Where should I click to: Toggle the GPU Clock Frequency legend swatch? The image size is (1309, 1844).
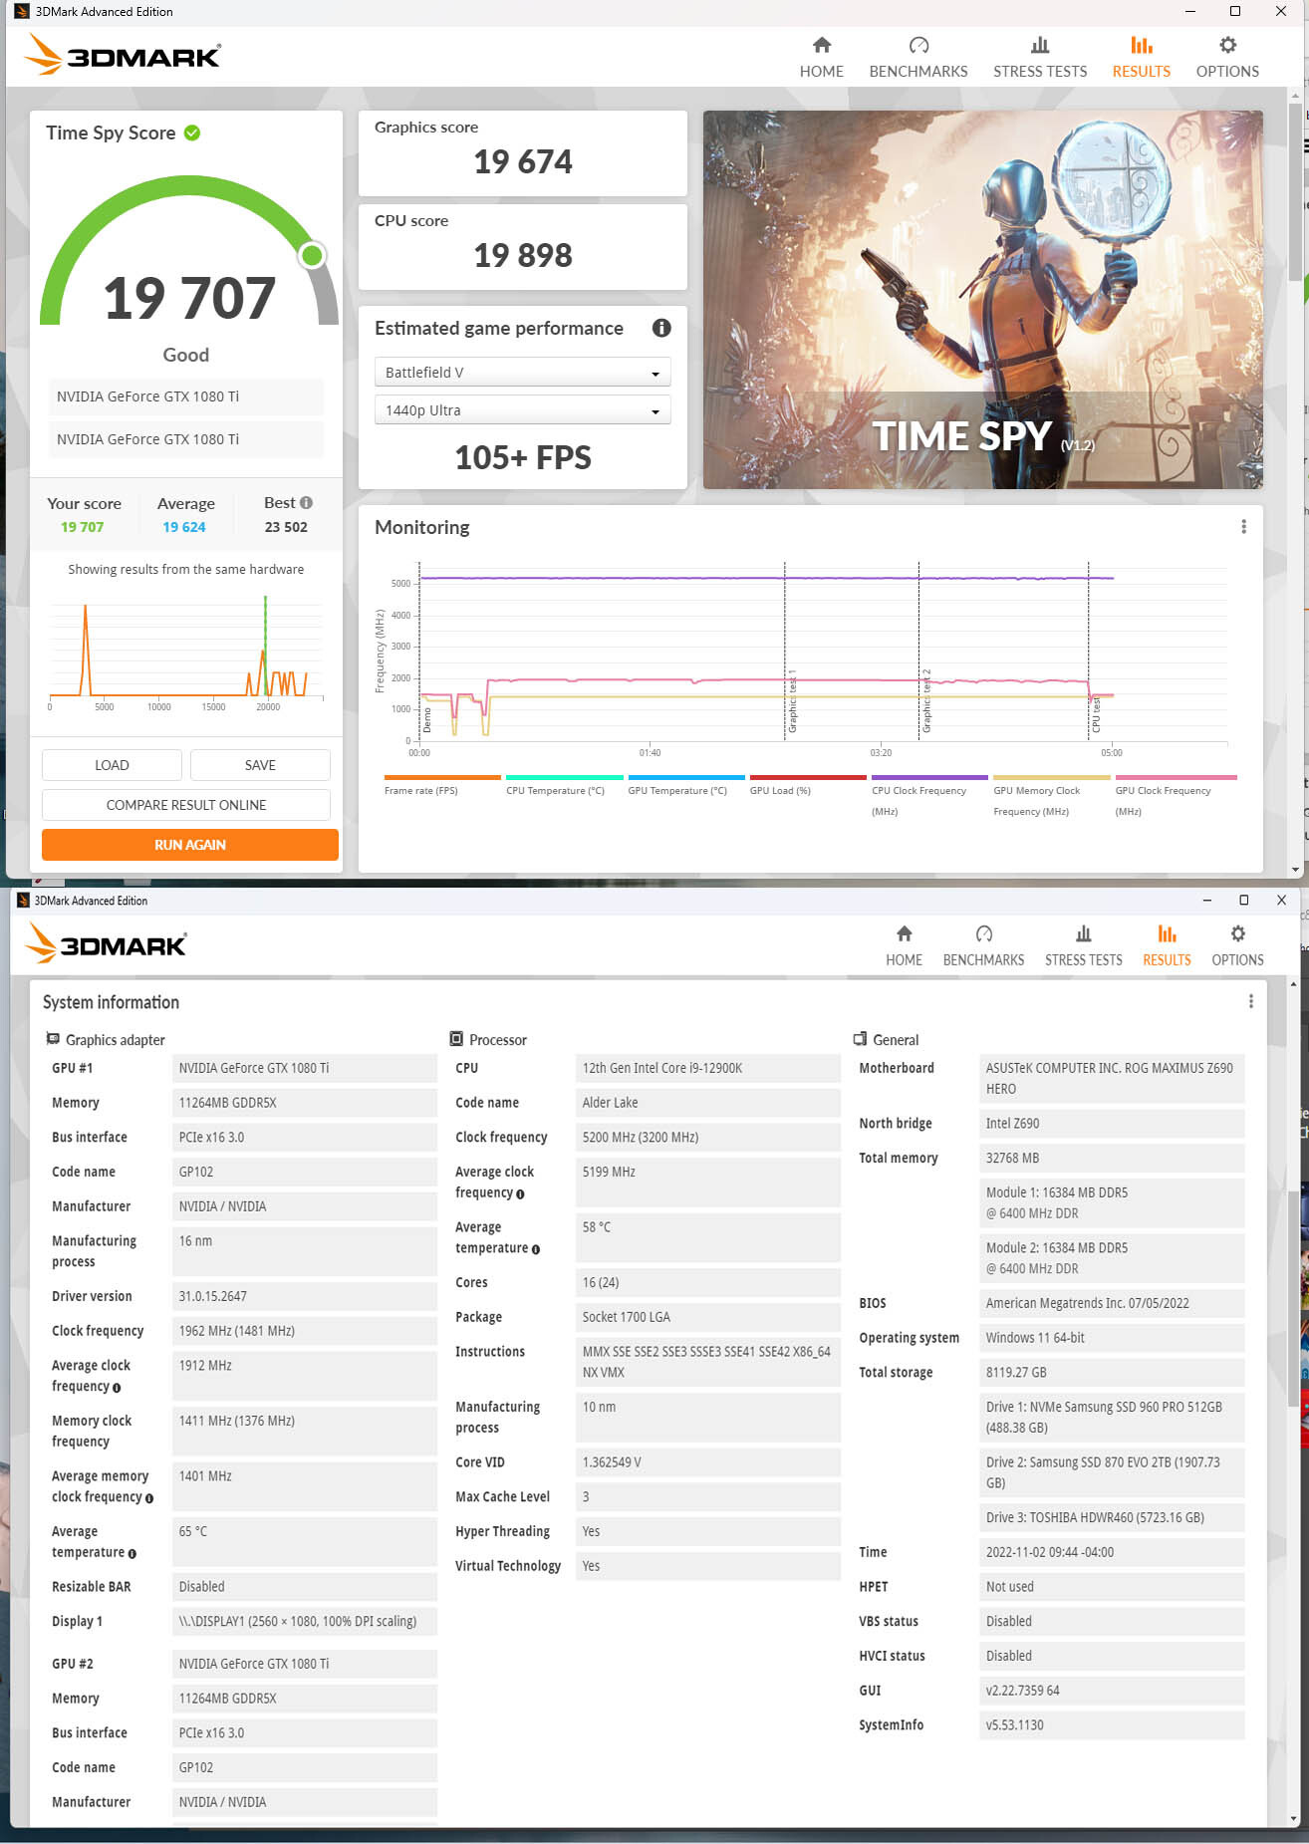pos(1177,777)
